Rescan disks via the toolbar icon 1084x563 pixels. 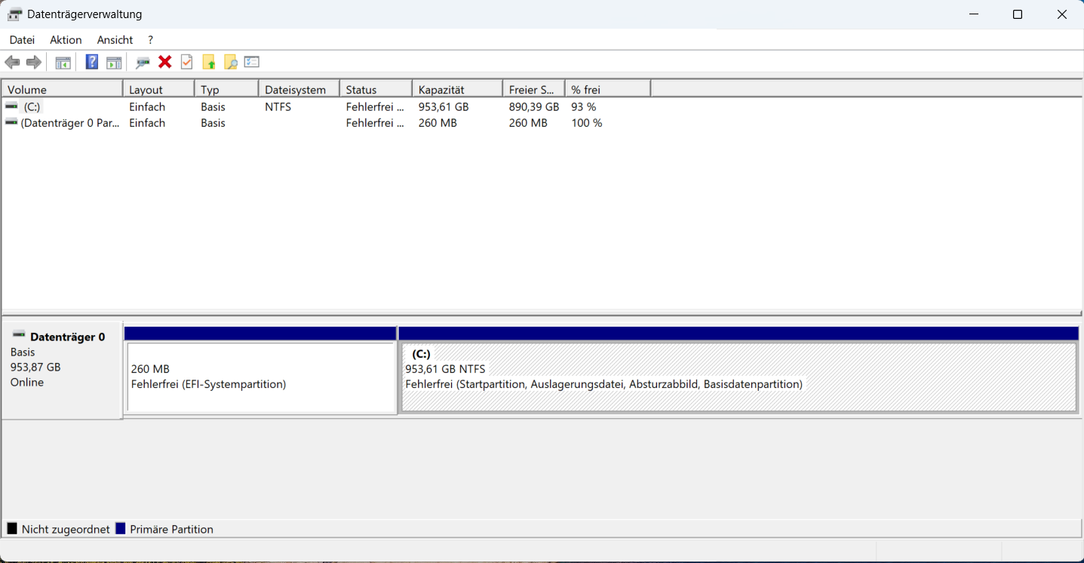click(143, 62)
